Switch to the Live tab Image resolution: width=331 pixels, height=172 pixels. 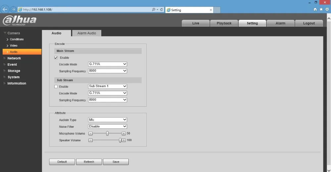[x=196, y=23]
